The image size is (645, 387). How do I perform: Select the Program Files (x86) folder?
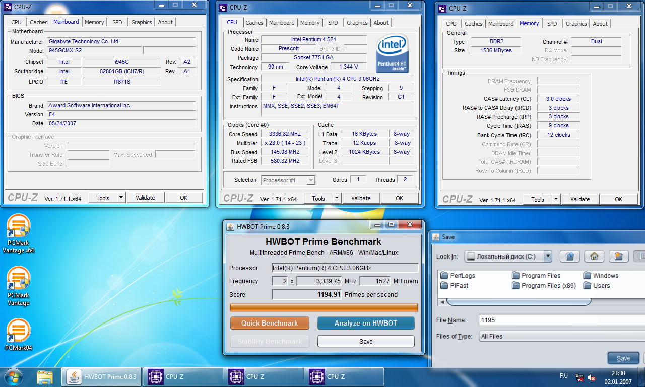pos(544,286)
